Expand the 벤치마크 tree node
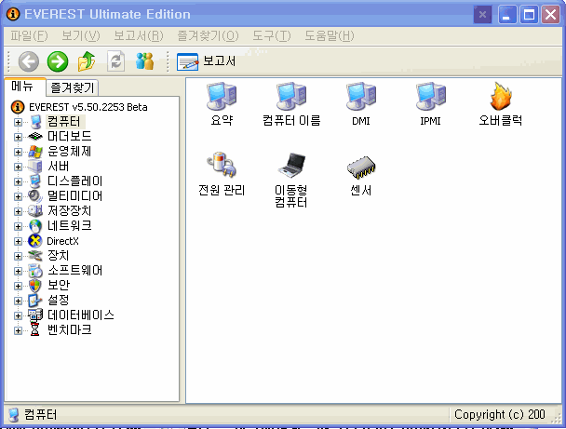This screenshot has height=429, width=566. coord(18,330)
